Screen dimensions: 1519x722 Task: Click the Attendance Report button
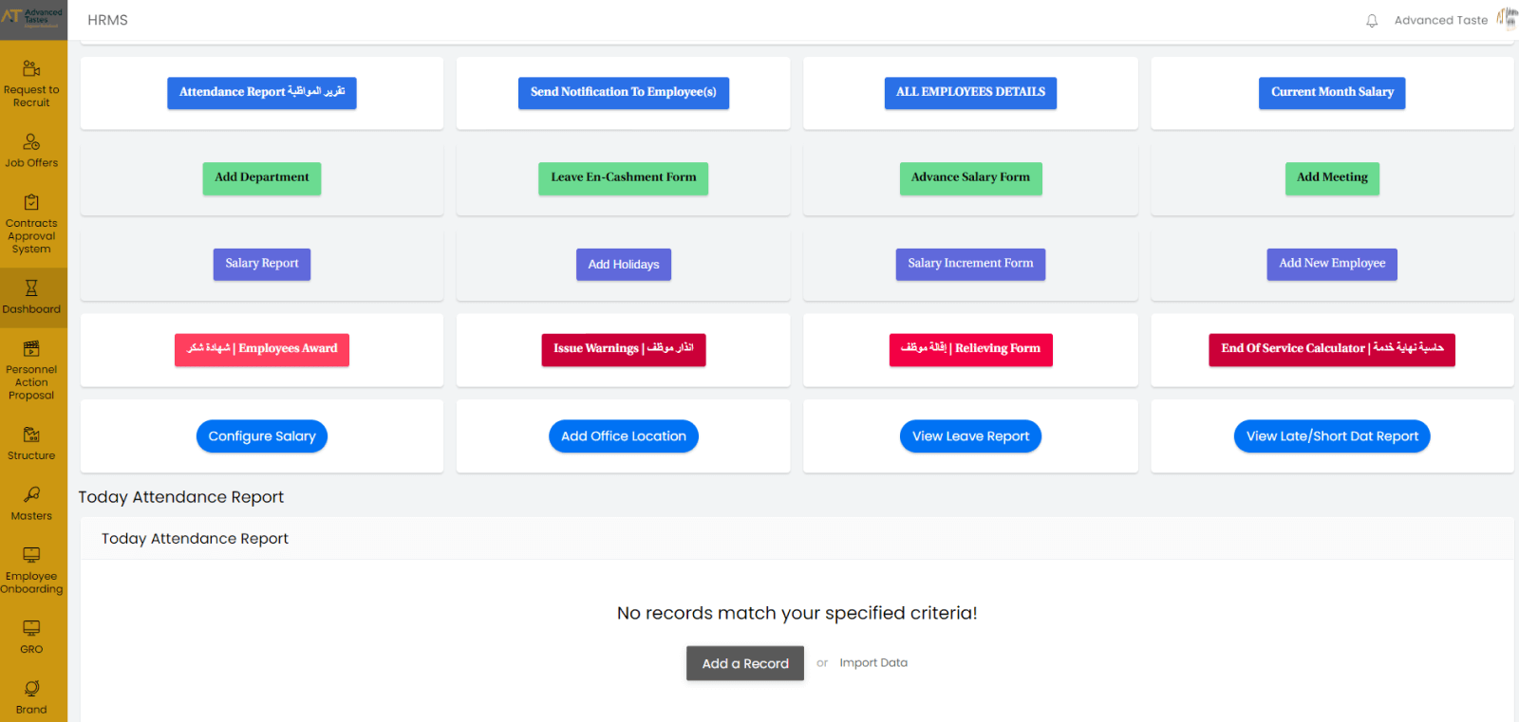click(262, 93)
